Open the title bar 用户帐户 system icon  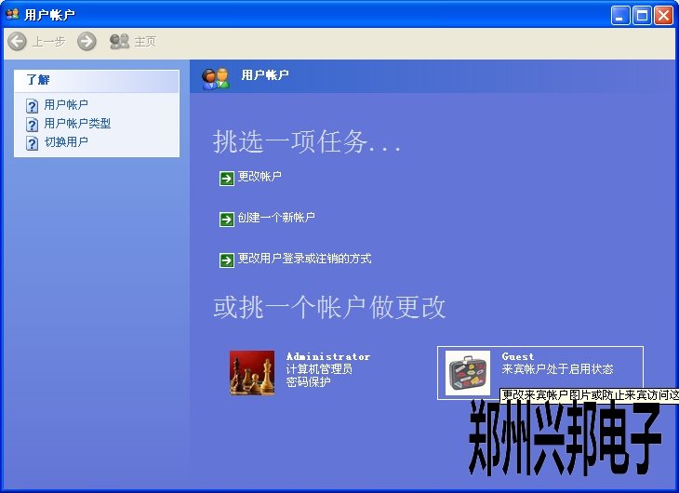(x=12, y=14)
